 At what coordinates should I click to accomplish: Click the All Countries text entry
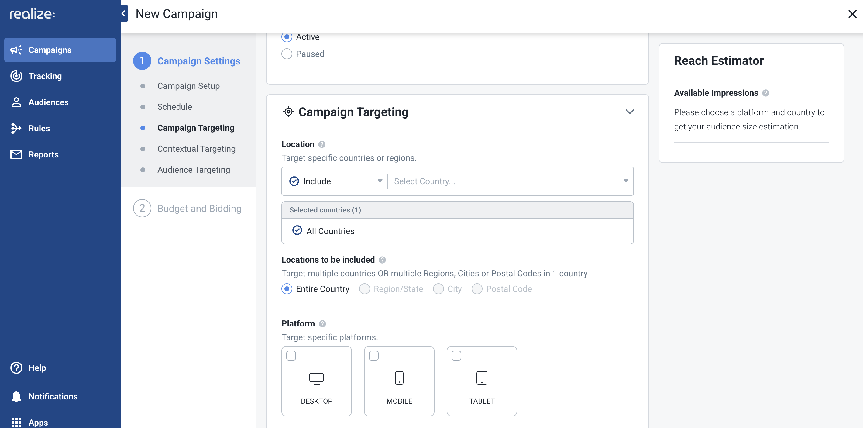point(330,231)
